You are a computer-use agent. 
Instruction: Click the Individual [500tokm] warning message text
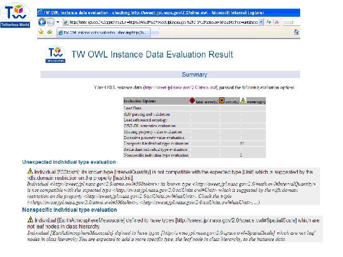pyautogui.click(x=170, y=175)
